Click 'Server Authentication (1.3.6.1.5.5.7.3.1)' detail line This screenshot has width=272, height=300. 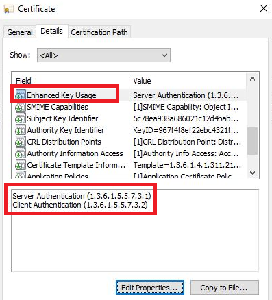click(82, 196)
